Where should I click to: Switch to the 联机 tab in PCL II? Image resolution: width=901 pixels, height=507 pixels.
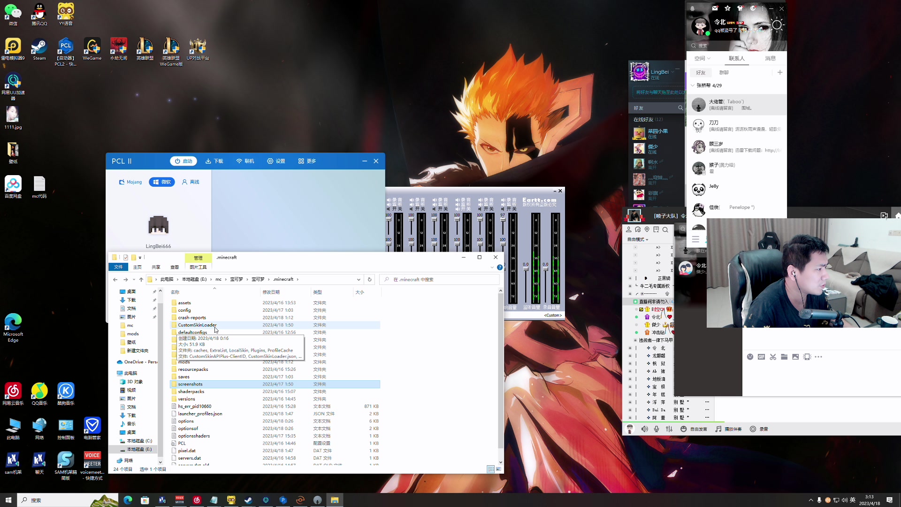tap(245, 161)
